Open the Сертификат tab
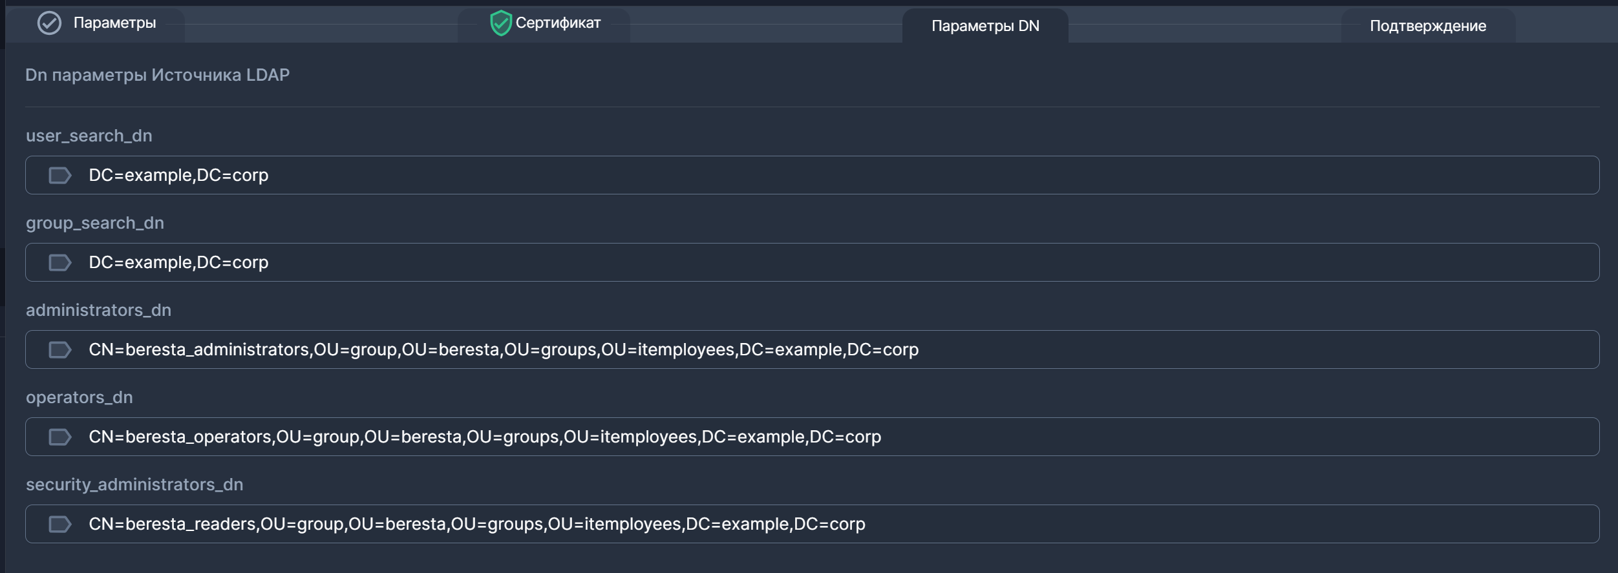The width and height of the screenshot is (1618, 573). coord(557,23)
